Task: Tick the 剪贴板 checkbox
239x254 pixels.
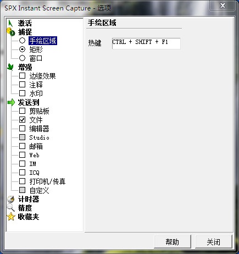Action: click(x=22, y=111)
